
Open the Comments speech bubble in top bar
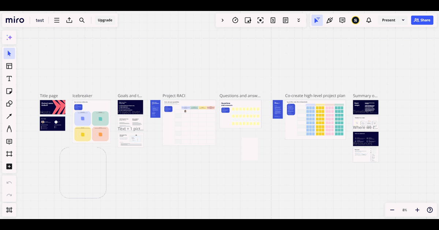[342, 20]
